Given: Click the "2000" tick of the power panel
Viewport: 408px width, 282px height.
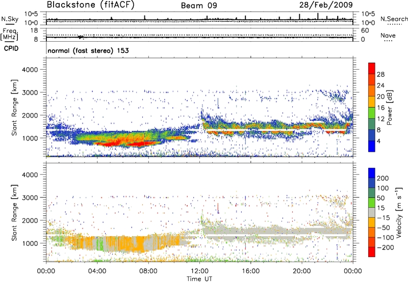Looking at the screenshot, I should (x=30, y=115).
